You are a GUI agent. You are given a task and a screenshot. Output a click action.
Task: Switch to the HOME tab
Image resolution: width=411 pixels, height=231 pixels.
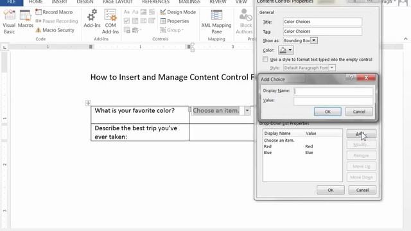(x=36, y=2)
